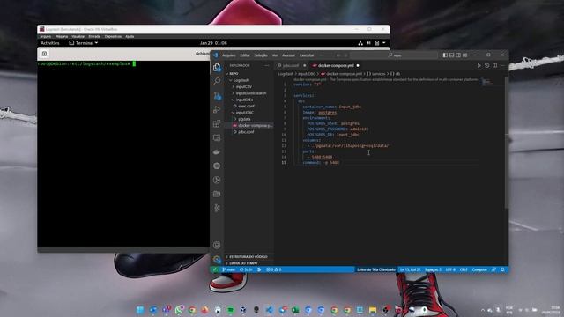Open the Remote Explorer view icon
The height and width of the screenshot is (317, 564).
tap(217, 137)
